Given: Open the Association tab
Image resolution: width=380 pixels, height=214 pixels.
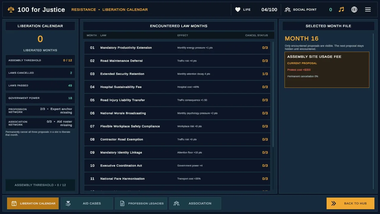Looking at the screenshot, I should click(195, 203).
